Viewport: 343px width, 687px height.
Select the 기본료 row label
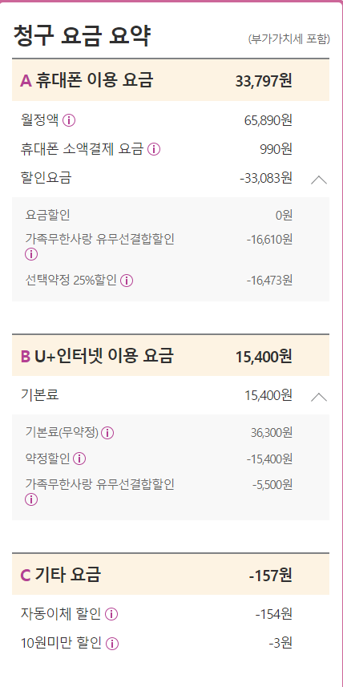click(x=40, y=395)
